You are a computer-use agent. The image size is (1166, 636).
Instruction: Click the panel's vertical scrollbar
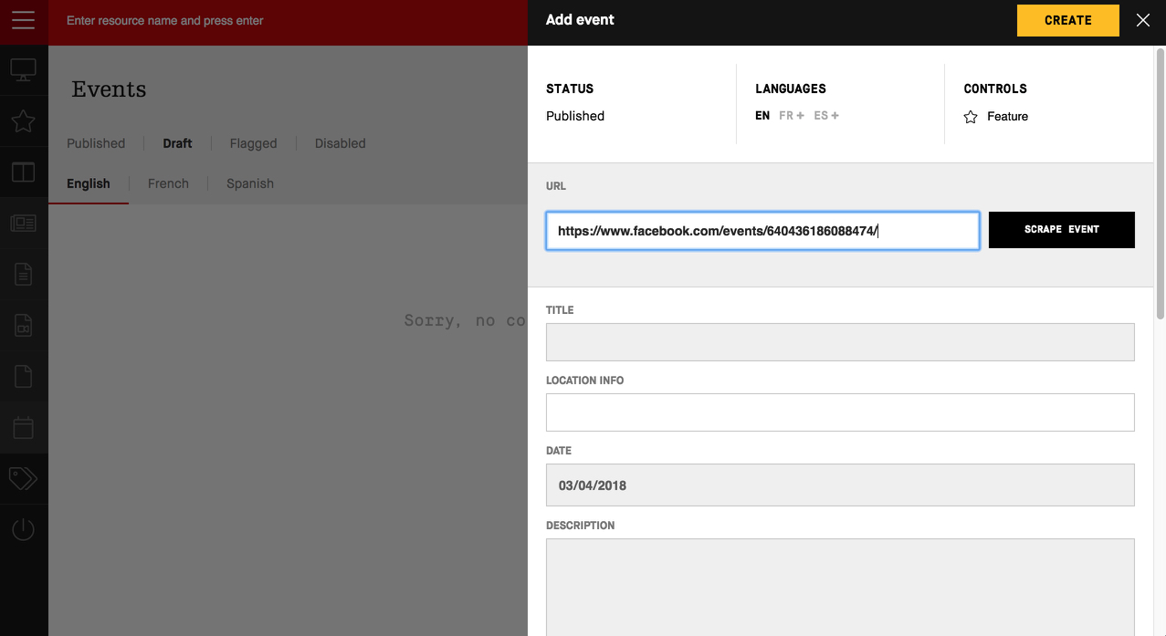(1161, 182)
